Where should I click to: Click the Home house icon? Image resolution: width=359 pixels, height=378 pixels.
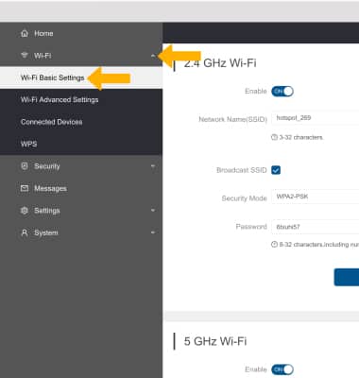coord(25,33)
